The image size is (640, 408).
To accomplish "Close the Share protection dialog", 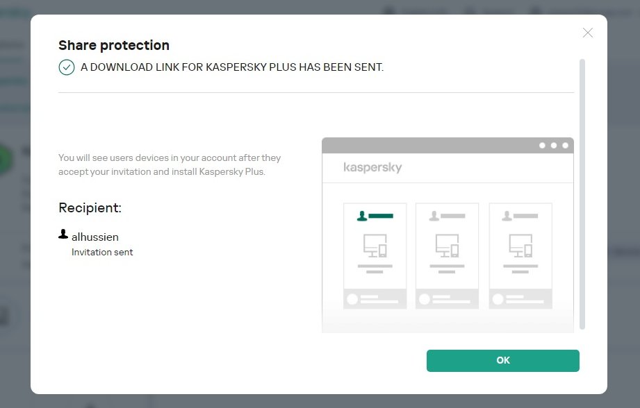I will click(x=587, y=33).
